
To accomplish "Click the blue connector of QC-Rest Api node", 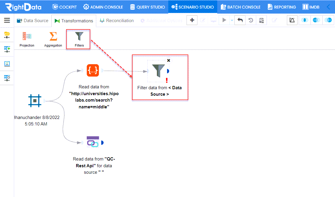I will click(x=102, y=143).
